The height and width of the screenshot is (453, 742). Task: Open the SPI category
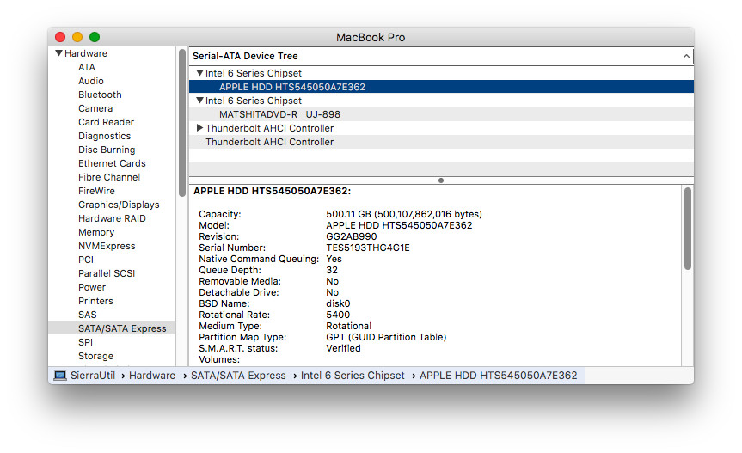(x=85, y=341)
